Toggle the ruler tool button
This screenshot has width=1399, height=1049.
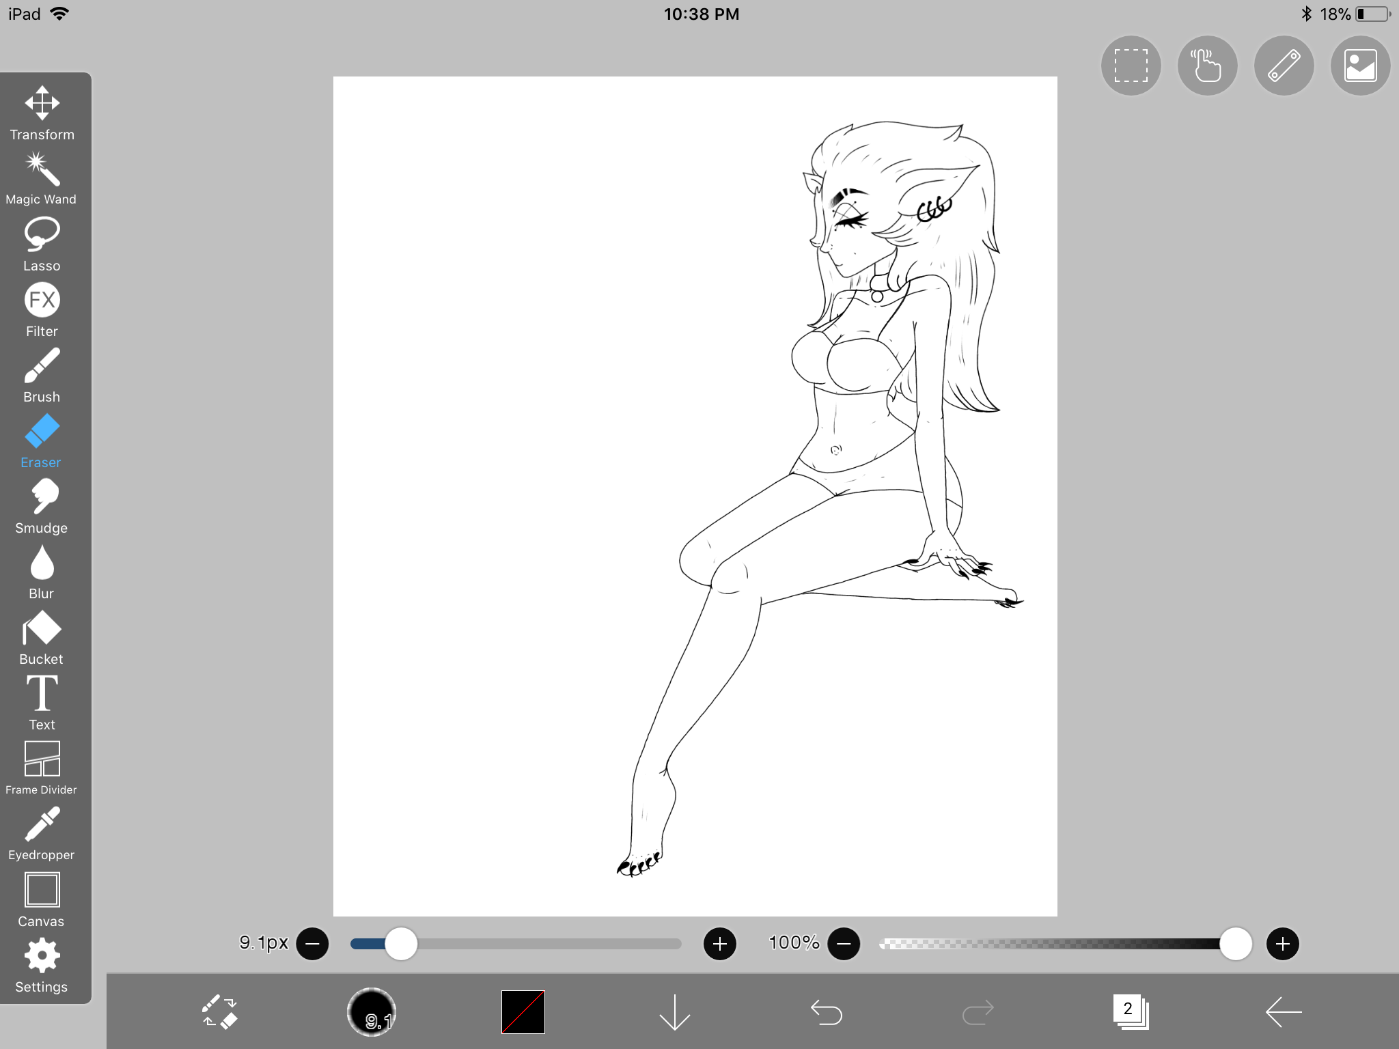pyautogui.click(x=1284, y=66)
